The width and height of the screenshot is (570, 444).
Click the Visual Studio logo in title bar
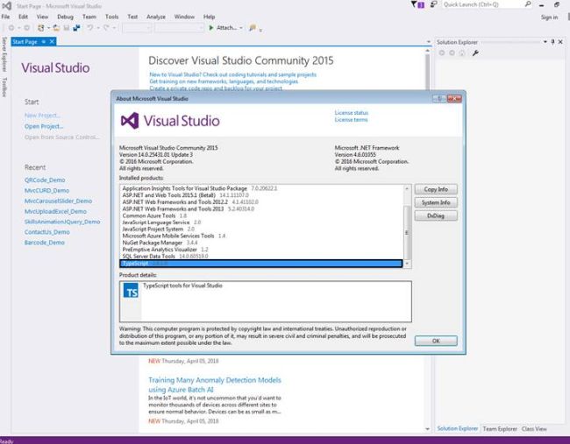point(6,6)
